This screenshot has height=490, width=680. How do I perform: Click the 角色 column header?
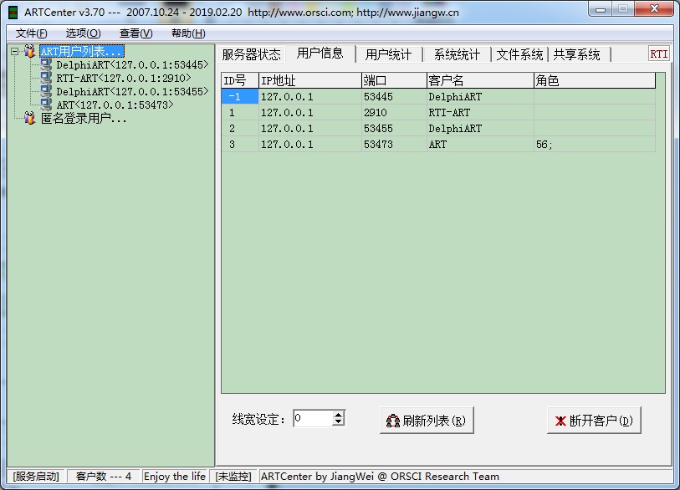(x=595, y=80)
